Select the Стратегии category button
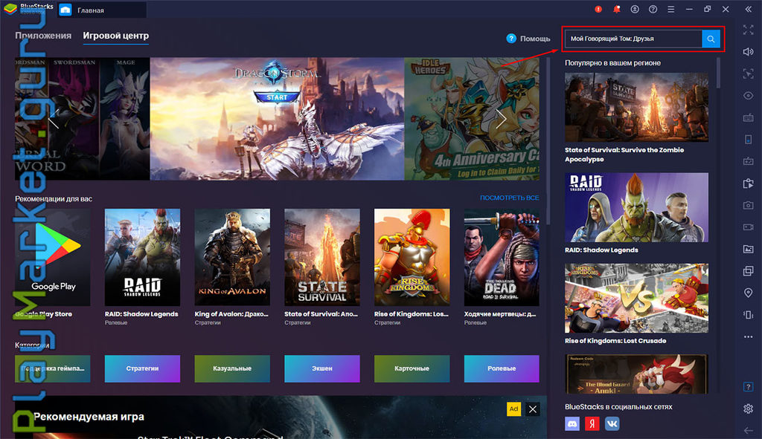The image size is (762, 439). [x=142, y=368]
